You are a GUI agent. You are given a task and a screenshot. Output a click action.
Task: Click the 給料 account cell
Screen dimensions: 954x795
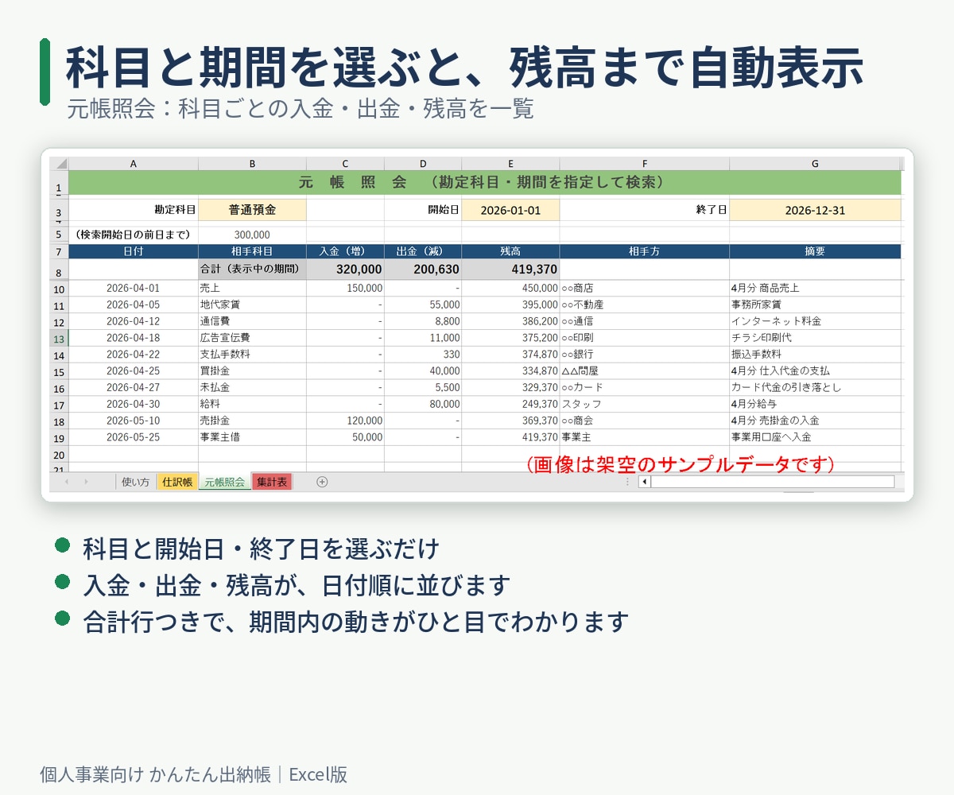tap(252, 405)
